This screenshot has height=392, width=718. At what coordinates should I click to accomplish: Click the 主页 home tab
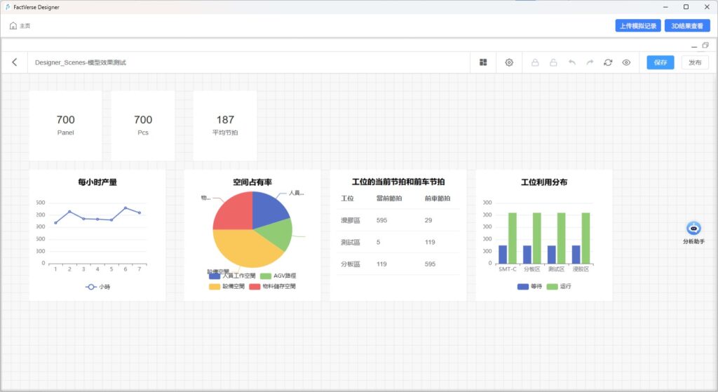coord(20,26)
